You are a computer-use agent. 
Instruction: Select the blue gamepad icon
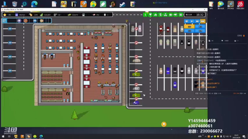pyautogui.click(x=35, y=21)
